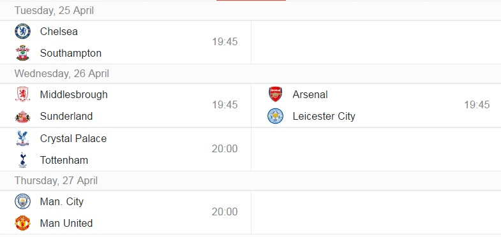
Task: Click the Leicester City club crest
Action: pyautogui.click(x=276, y=116)
